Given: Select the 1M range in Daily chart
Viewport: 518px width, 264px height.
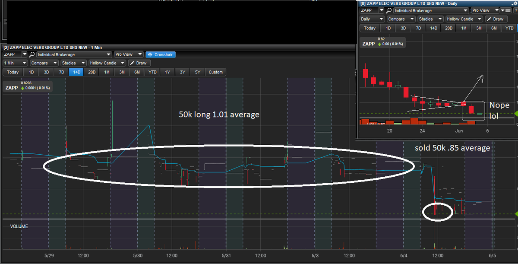Looking at the screenshot, I should click(x=464, y=28).
